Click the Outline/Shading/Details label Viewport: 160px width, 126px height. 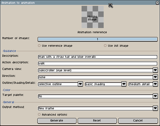click(19, 83)
